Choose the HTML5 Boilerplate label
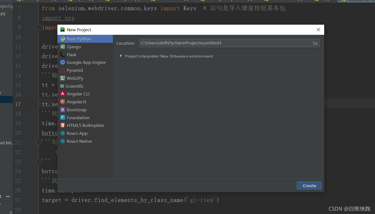375x214 pixels. pyautogui.click(x=85, y=125)
